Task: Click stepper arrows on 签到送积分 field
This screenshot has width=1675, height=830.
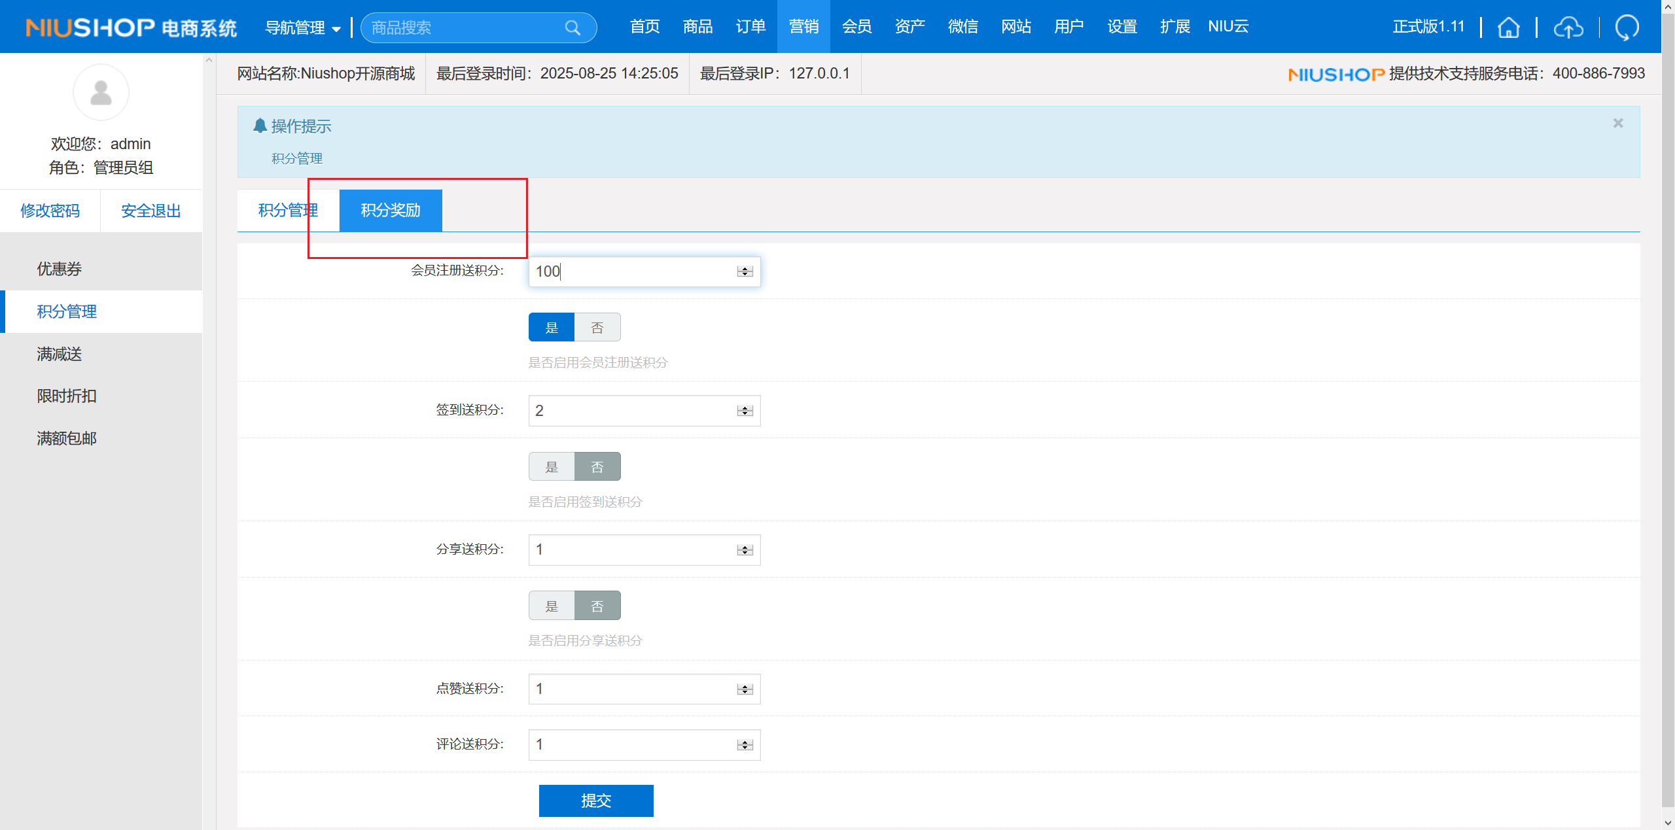Action: click(x=745, y=411)
